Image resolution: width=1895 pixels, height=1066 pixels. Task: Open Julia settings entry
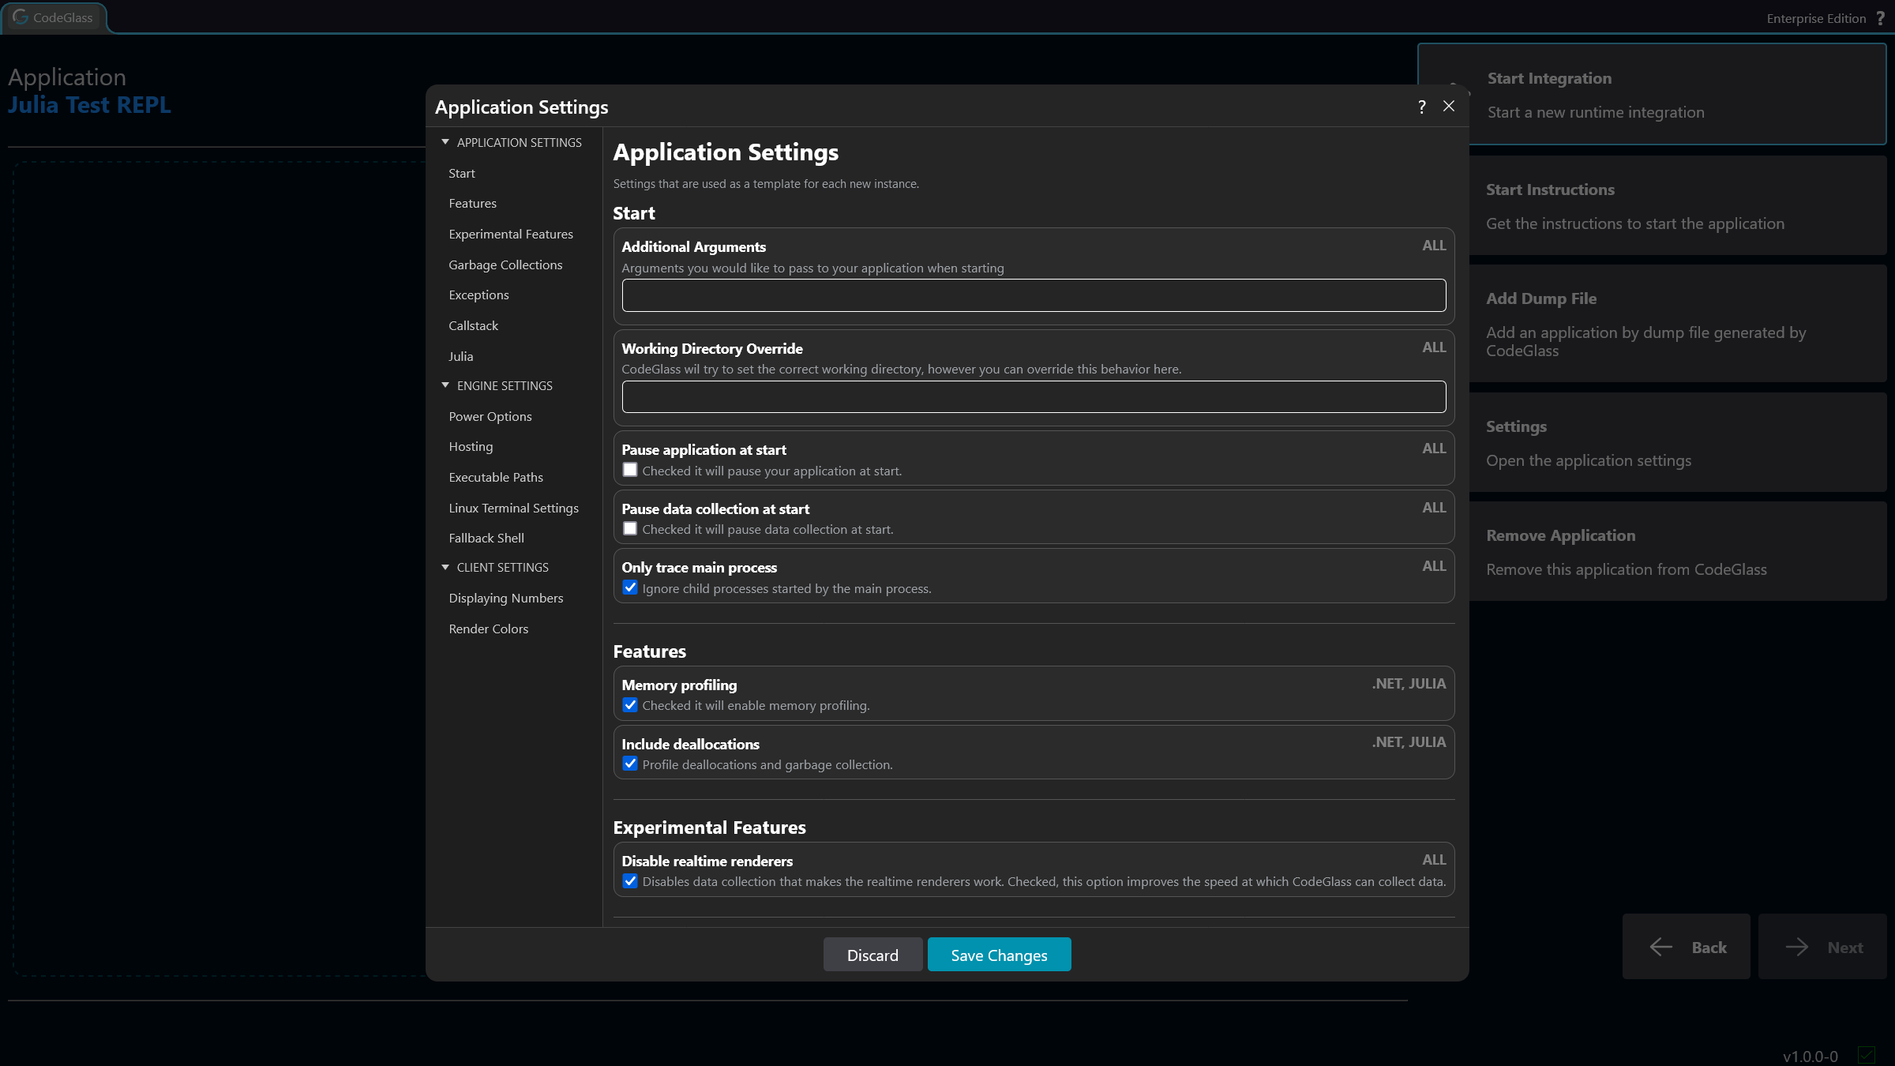tap(461, 356)
